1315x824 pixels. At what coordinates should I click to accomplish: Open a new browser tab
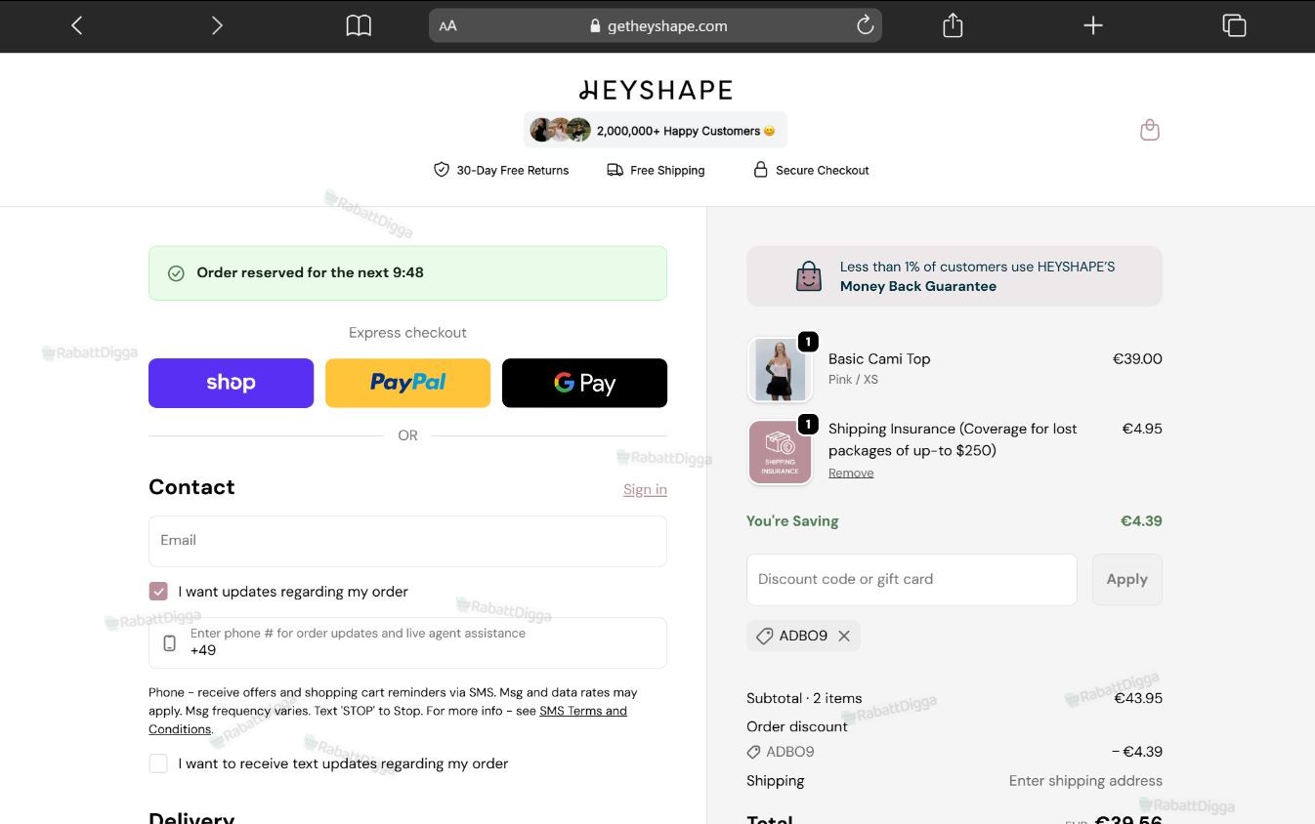(x=1093, y=25)
